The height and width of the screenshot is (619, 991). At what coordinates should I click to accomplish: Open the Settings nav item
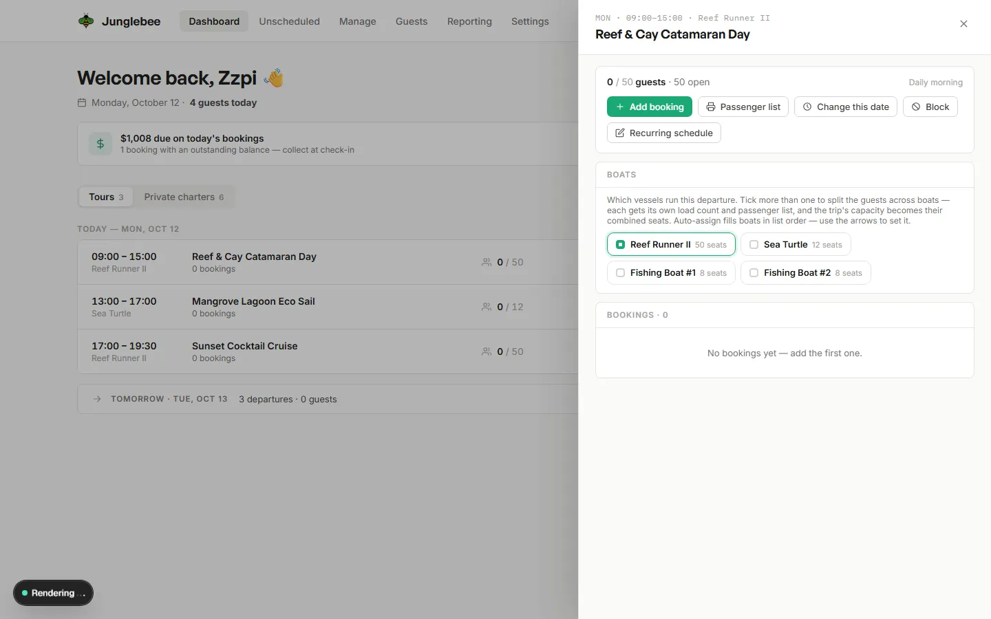click(530, 21)
